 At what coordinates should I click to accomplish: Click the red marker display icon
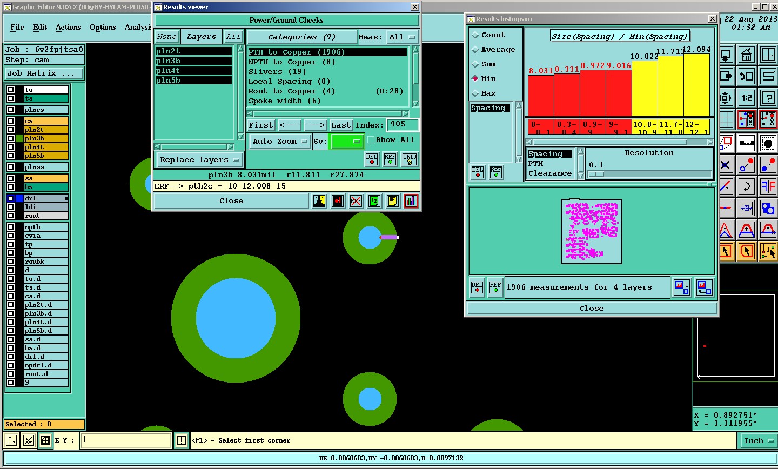click(x=338, y=201)
